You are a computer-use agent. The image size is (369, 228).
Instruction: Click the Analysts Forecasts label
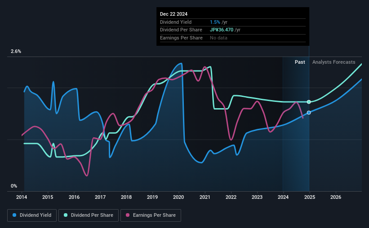point(333,62)
